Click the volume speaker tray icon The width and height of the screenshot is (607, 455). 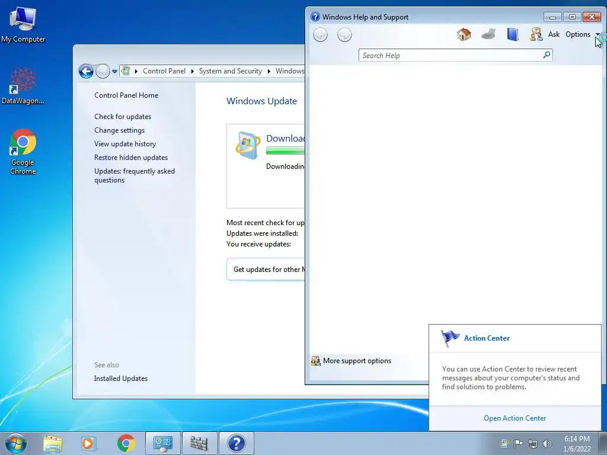coord(547,443)
